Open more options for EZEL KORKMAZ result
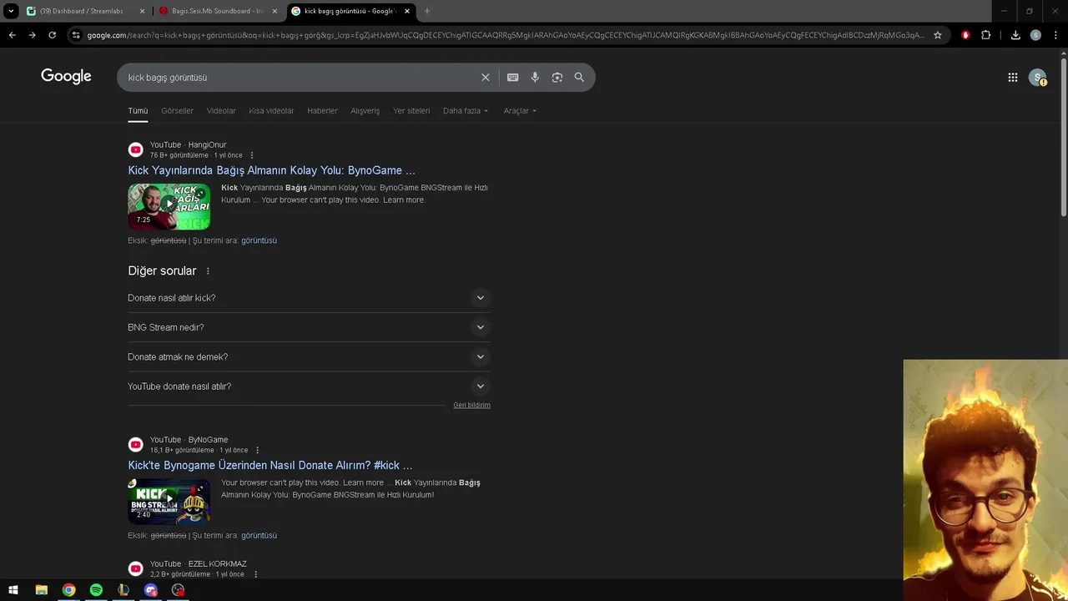Viewport: 1068px width, 601px height. click(255, 574)
